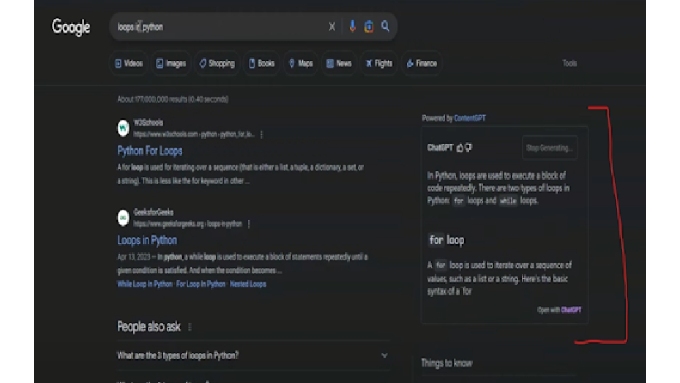Open W3Schools result three-dot menu

pyautogui.click(x=262, y=135)
